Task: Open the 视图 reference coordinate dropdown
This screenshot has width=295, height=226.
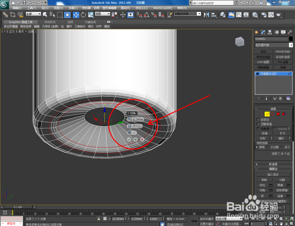Action: (x=102, y=14)
